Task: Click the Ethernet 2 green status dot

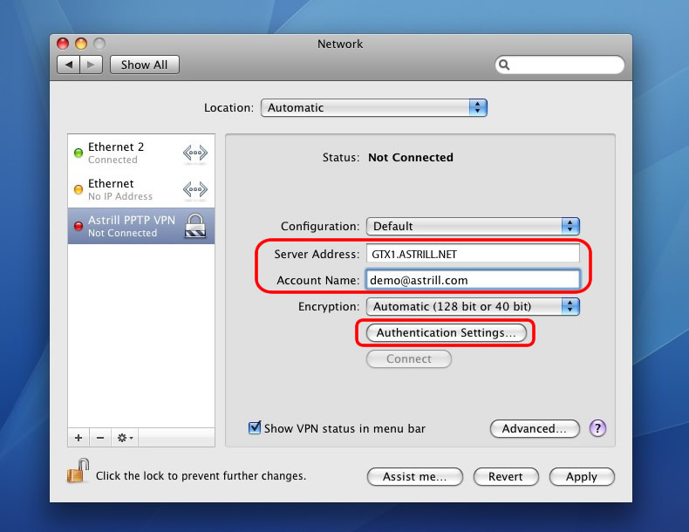Action: tap(78, 153)
